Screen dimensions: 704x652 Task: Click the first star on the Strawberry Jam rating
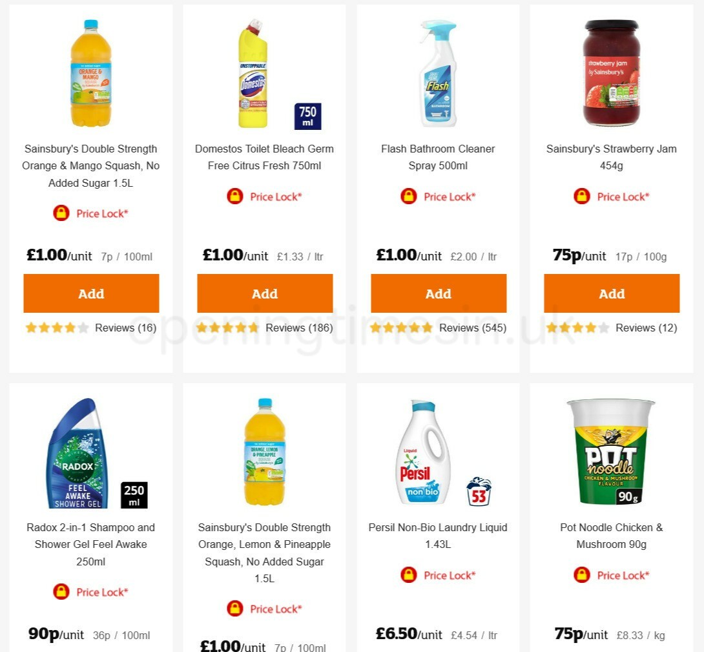550,328
